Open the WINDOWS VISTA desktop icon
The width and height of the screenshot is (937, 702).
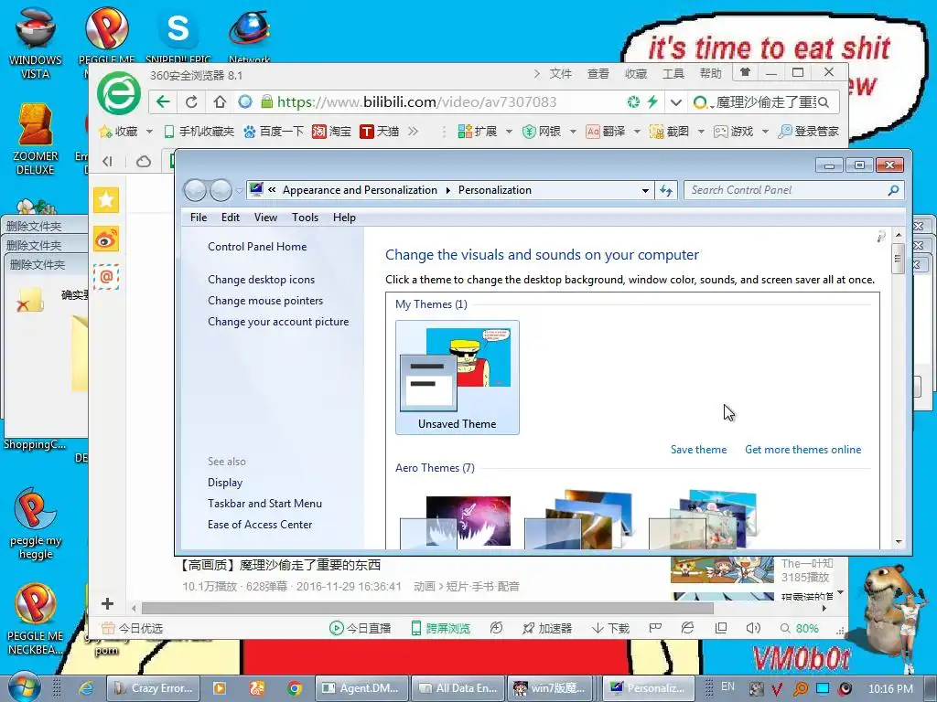point(36,44)
